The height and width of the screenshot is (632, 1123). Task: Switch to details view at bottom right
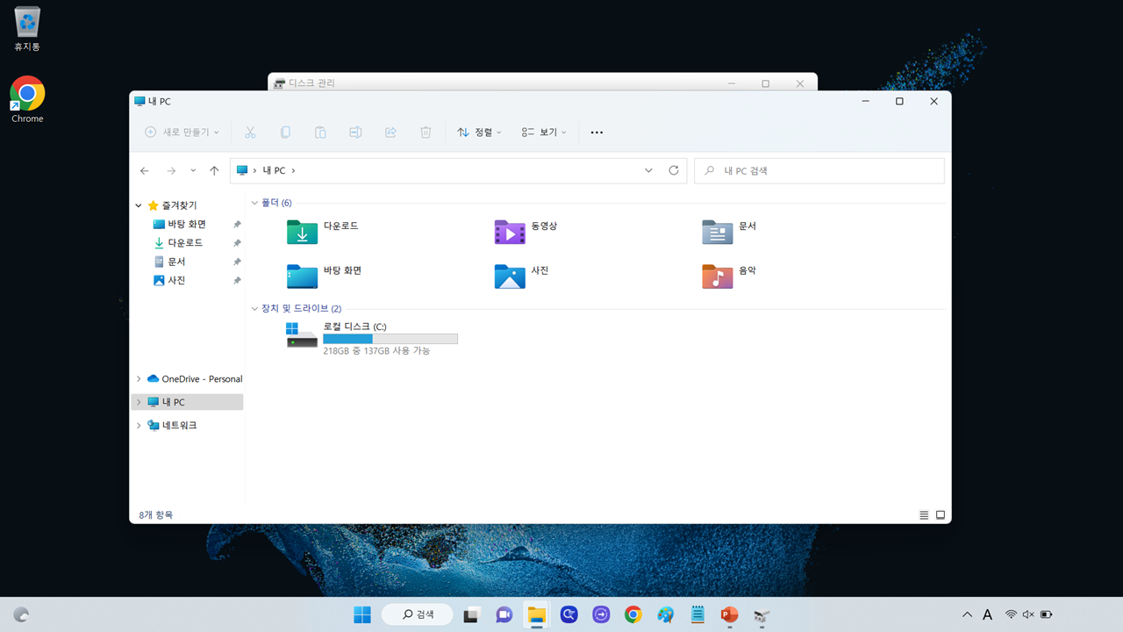(923, 515)
